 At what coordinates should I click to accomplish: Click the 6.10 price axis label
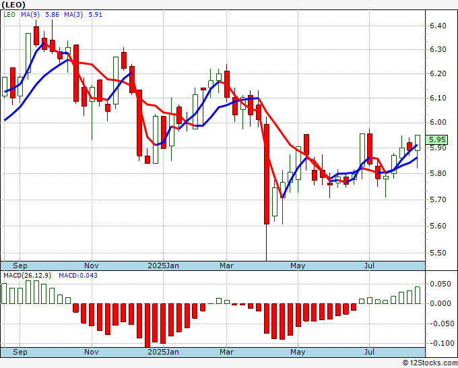[438, 98]
